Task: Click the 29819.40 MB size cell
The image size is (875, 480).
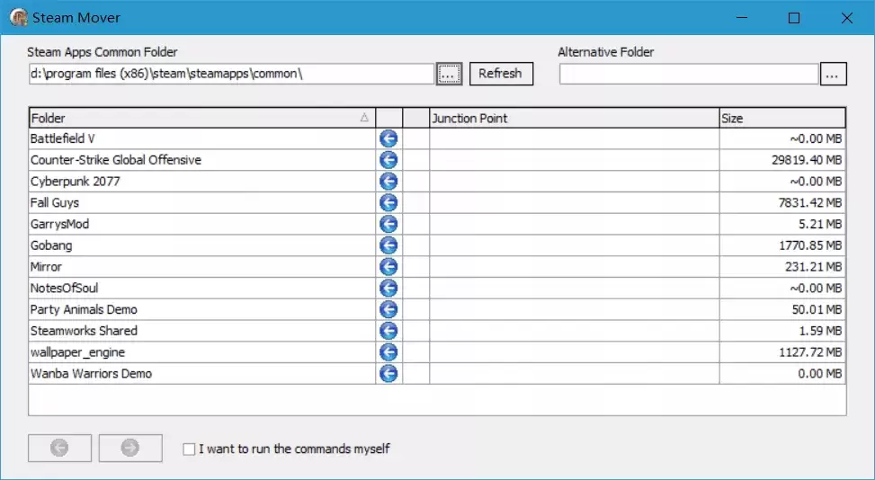Action: tap(782, 160)
